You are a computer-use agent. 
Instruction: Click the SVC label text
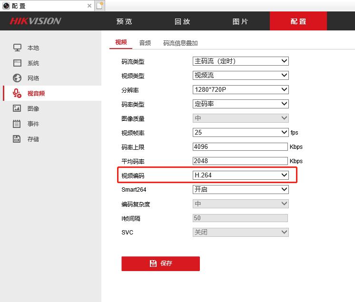click(x=127, y=232)
